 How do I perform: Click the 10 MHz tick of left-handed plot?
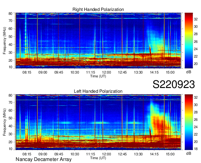click(10, 149)
